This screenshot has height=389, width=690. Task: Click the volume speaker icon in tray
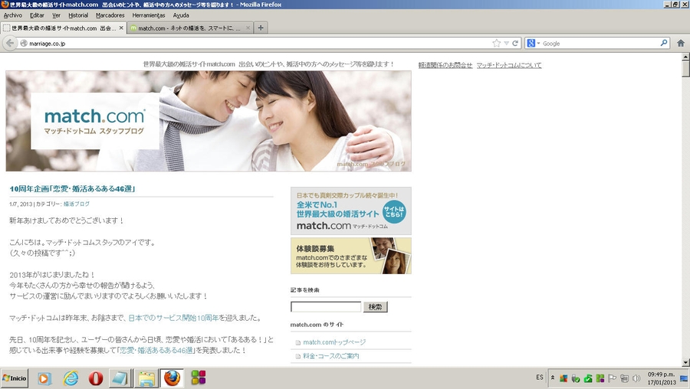point(636,378)
